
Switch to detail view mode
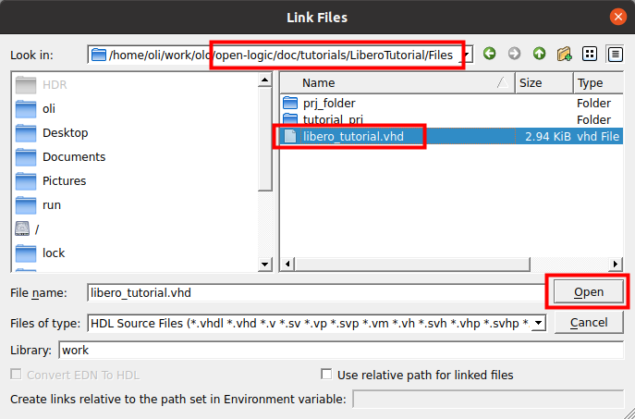pyautogui.click(x=615, y=54)
